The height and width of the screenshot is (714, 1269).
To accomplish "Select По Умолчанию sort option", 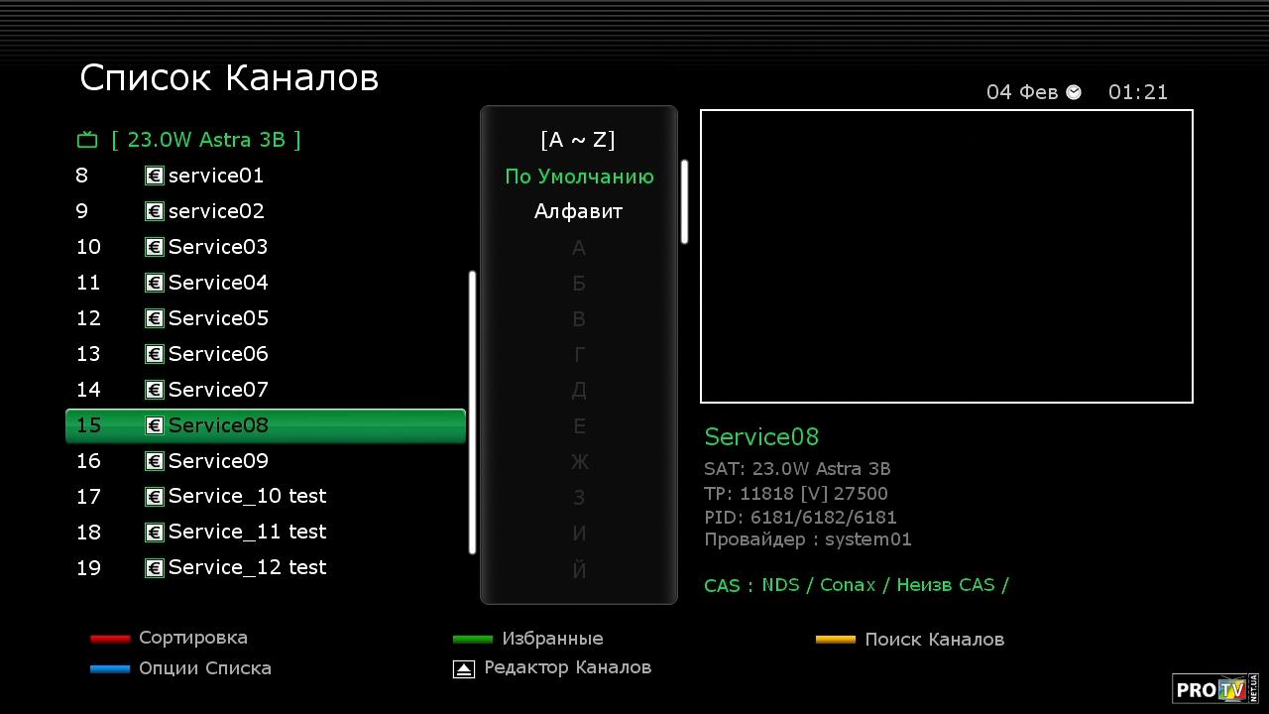I will (579, 177).
